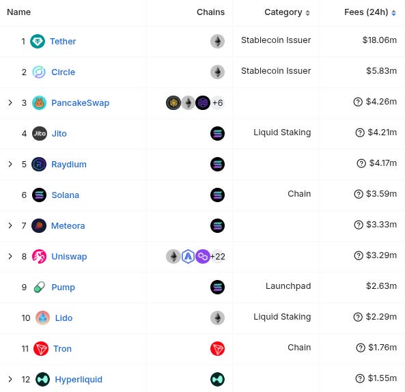Click the Ethereum chain icon in Circle row
The width and height of the screenshot is (405, 392).
pyautogui.click(x=217, y=72)
